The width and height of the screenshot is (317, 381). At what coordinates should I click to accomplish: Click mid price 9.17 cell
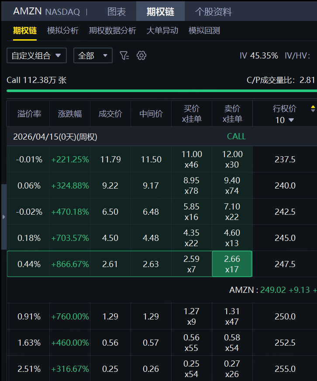[151, 185]
